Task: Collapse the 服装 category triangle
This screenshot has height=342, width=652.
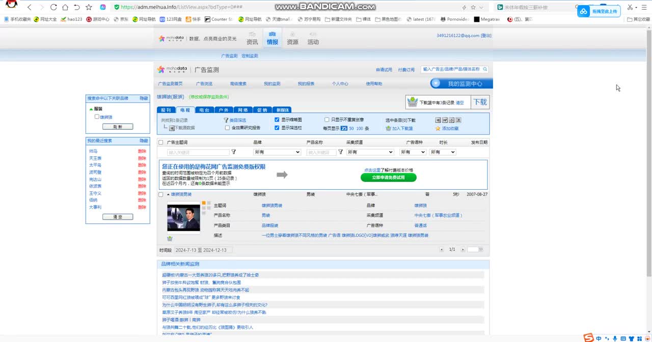Action: pyautogui.click(x=91, y=109)
